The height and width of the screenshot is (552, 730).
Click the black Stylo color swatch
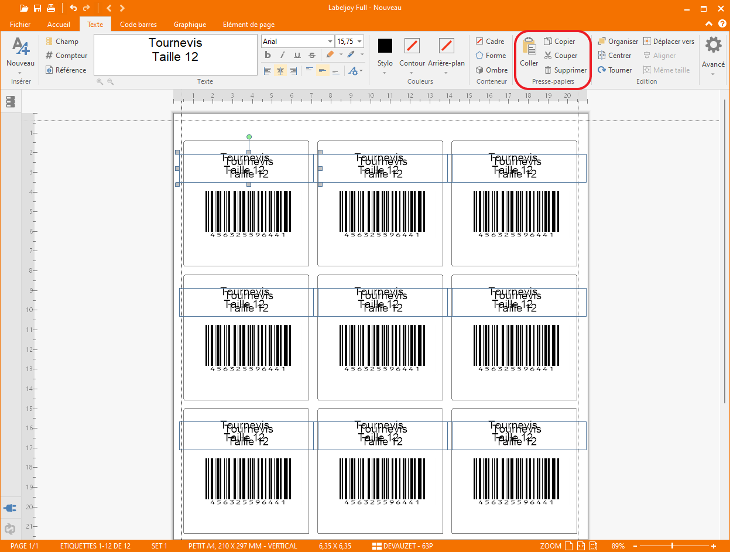385,46
